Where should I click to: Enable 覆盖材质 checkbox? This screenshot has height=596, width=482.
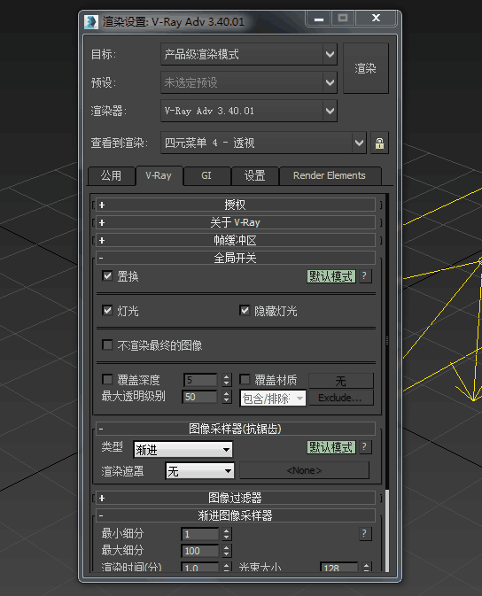click(x=245, y=379)
